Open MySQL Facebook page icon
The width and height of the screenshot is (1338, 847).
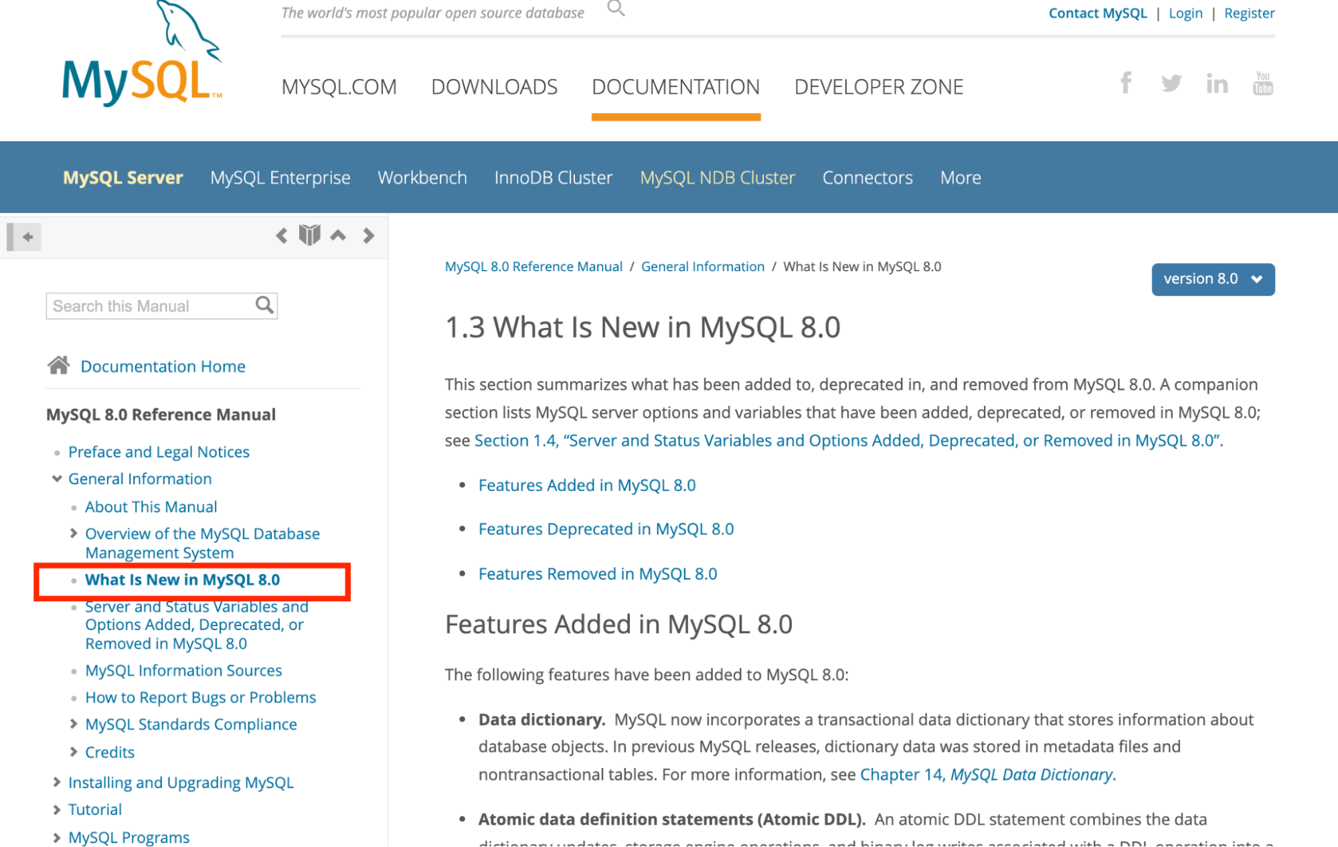[x=1126, y=83]
